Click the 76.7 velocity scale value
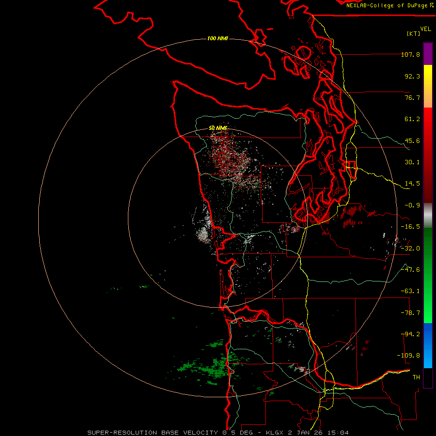The image size is (436, 436). pyautogui.click(x=412, y=97)
